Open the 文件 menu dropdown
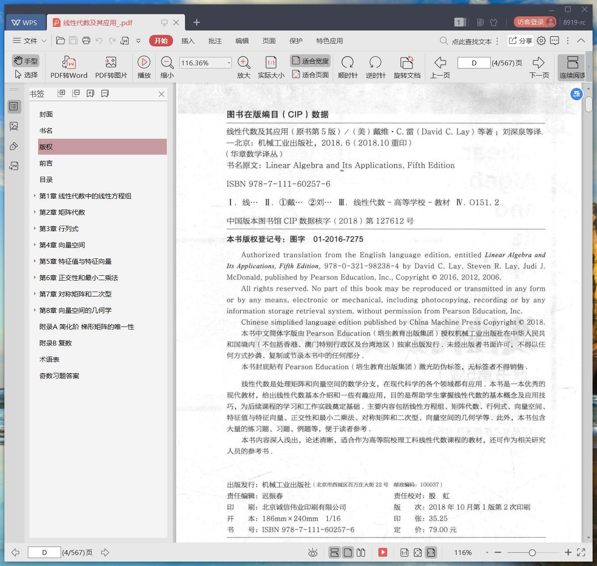Viewport: 597px width, 566px height. coord(29,41)
